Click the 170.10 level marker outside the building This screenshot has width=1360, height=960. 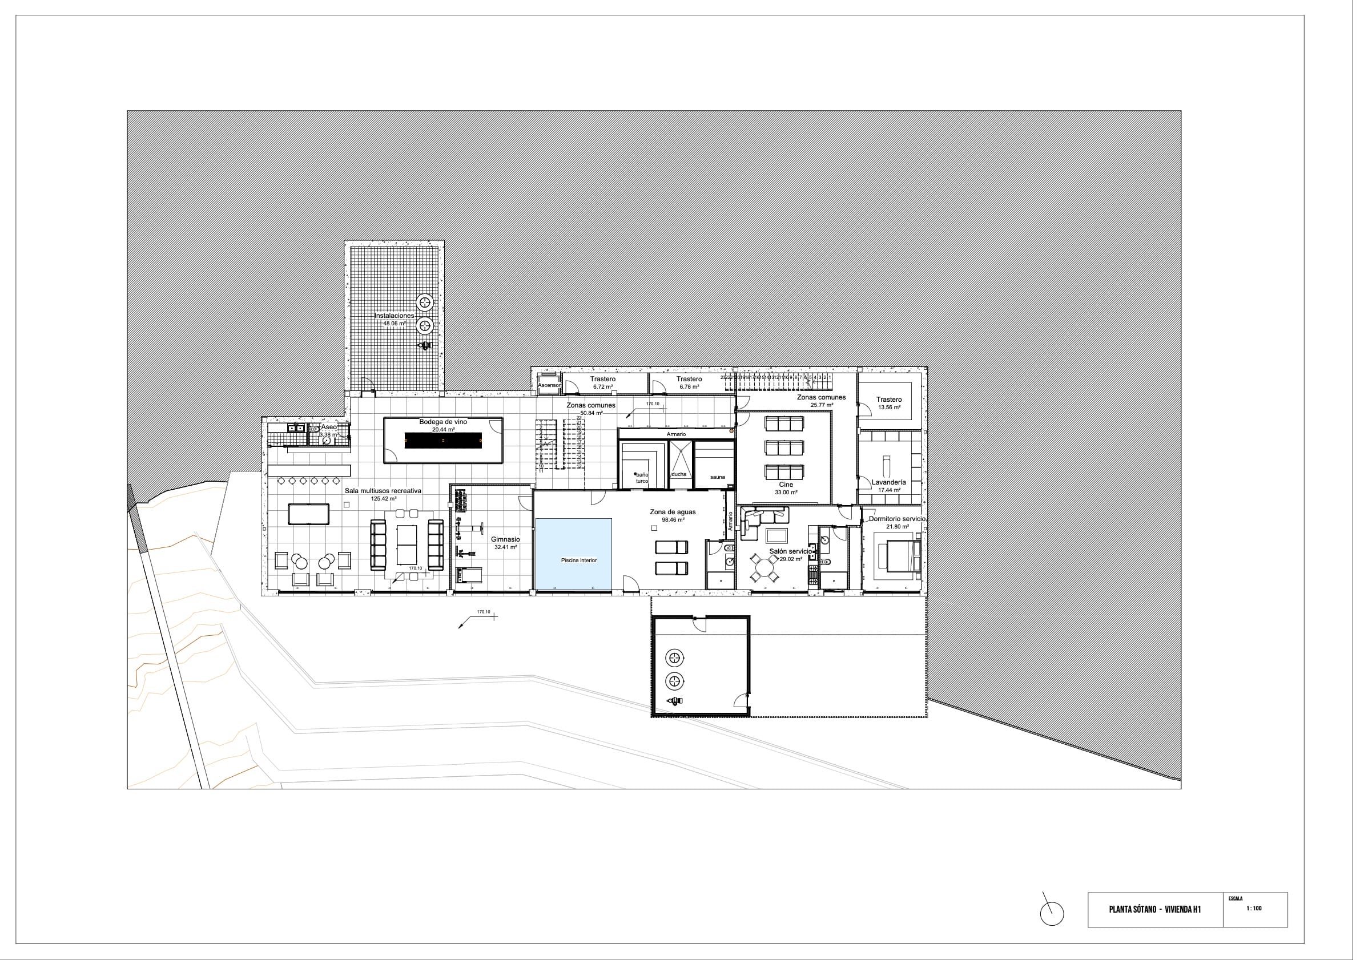point(484,612)
